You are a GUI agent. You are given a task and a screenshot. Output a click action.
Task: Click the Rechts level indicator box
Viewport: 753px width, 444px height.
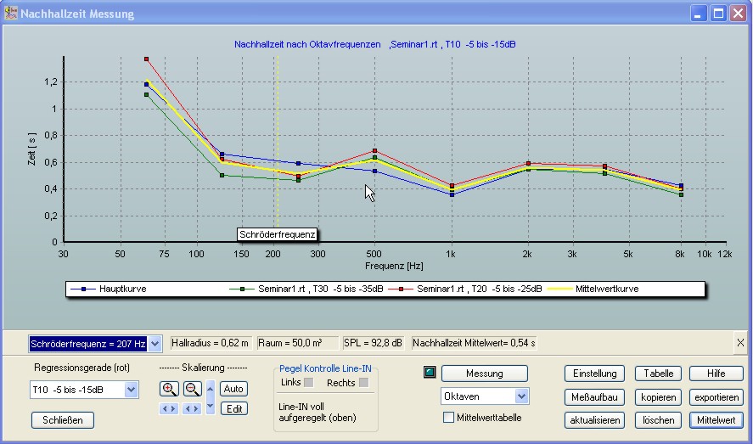click(x=364, y=383)
